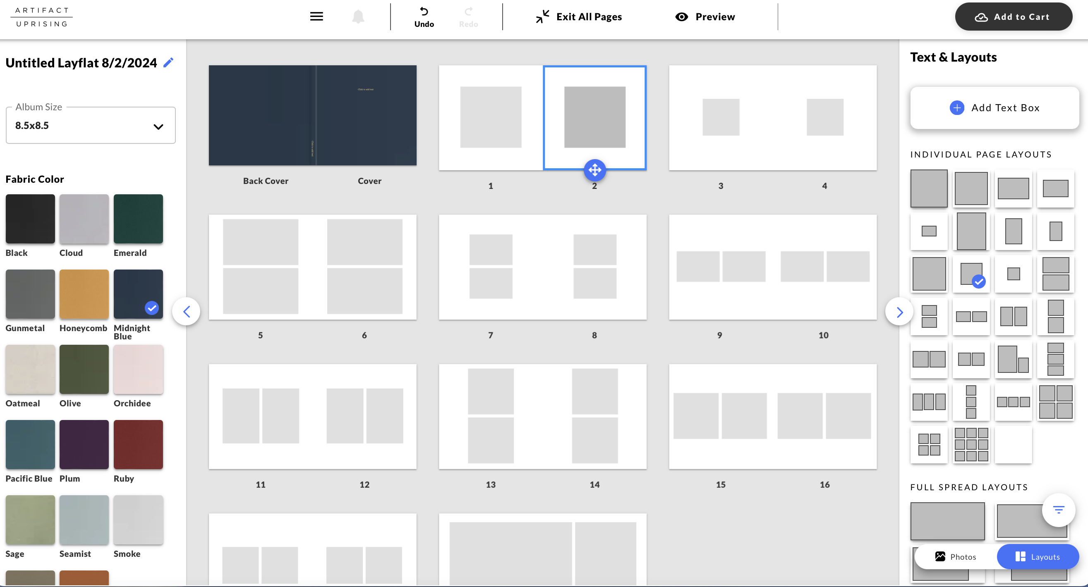The image size is (1088, 587).
Task: Click Add to Cart
Action: click(1013, 17)
